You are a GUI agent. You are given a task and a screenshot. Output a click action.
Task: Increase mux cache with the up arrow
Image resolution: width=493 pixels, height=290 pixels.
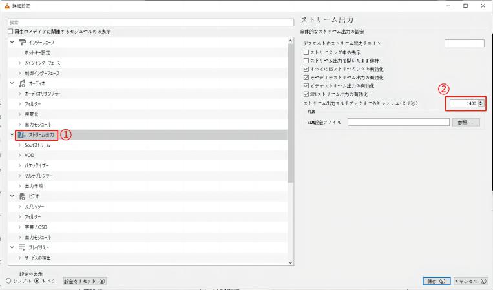[x=481, y=101]
